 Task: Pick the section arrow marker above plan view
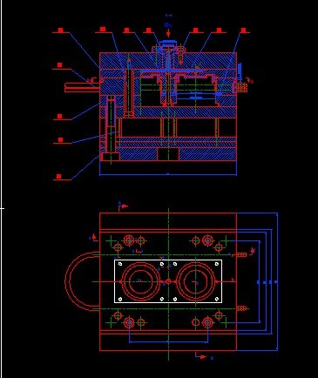[123, 206]
